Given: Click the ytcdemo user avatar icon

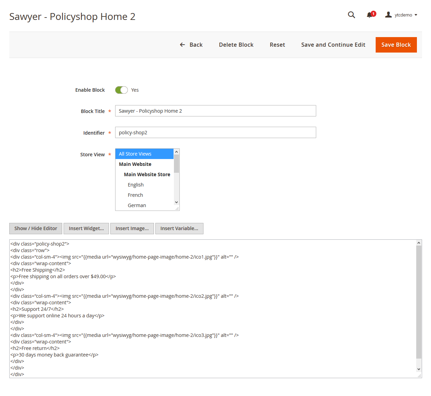Looking at the screenshot, I should click(x=388, y=15).
